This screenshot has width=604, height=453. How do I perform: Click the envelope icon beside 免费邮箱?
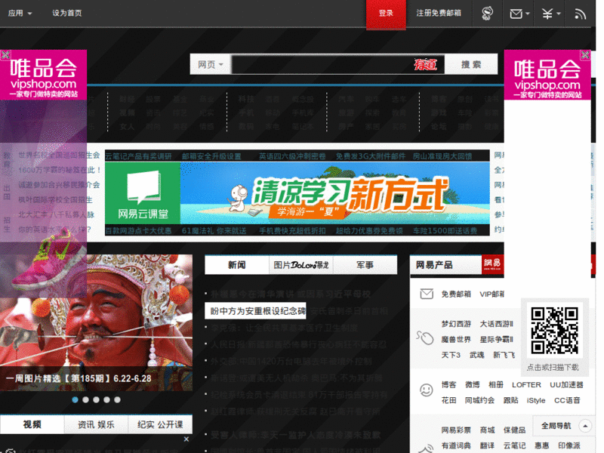[427, 294]
